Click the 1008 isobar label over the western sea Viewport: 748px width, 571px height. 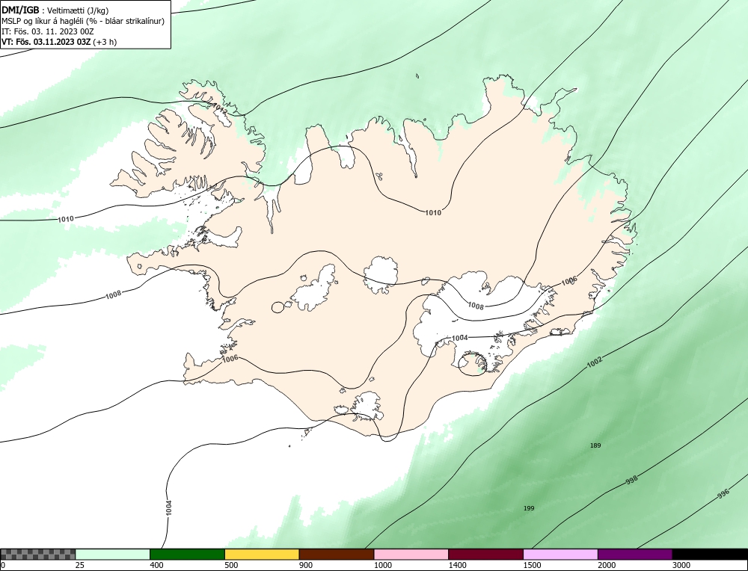pos(113,295)
